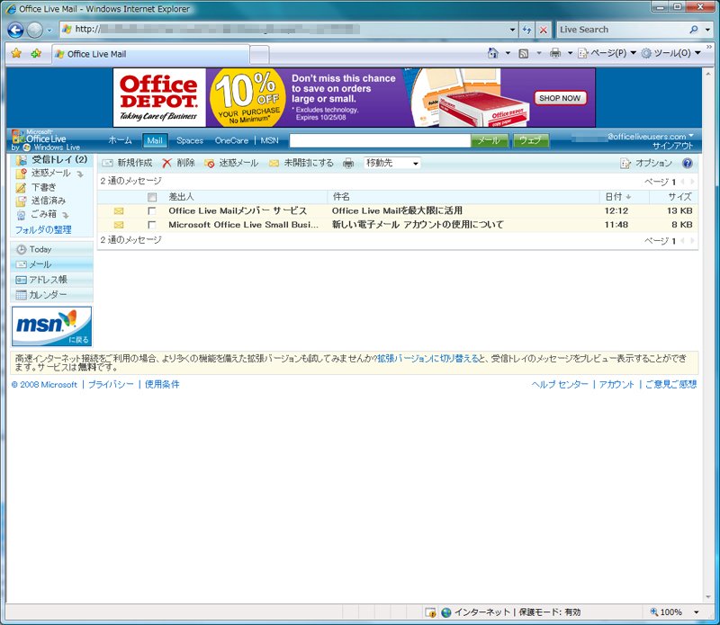Screen dimensions: 720x625
Task: Click the サインアウト sign out link
Action: coord(672,146)
